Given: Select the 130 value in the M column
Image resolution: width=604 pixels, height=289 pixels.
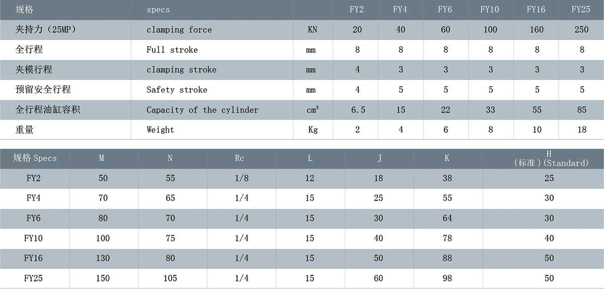Looking at the screenshot, I should (103, 258).
